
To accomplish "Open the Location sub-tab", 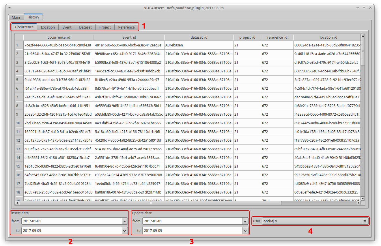I will pos(48,27).
